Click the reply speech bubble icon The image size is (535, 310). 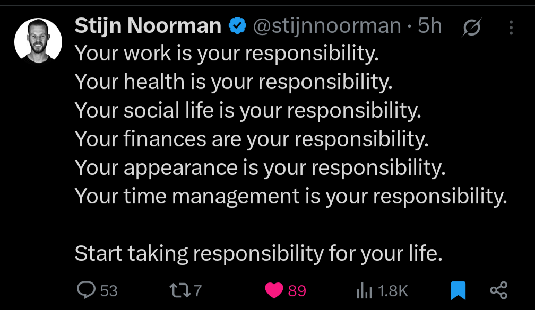85,290
